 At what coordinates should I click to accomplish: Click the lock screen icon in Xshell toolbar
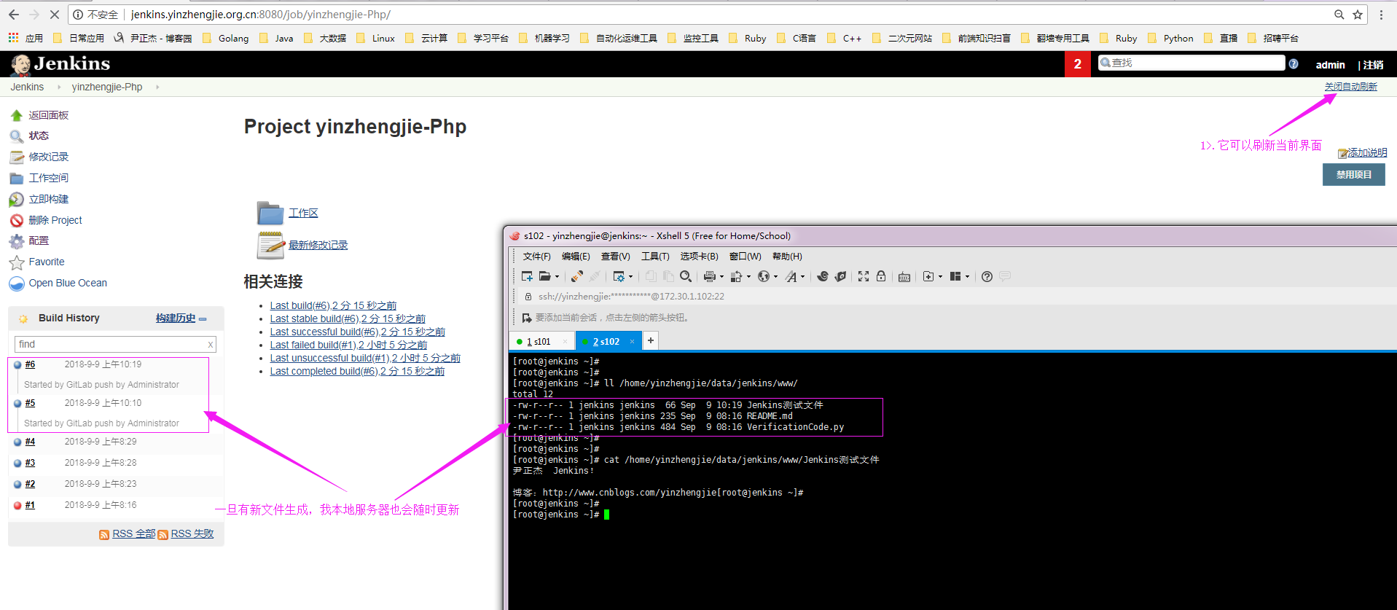point(881,276)
